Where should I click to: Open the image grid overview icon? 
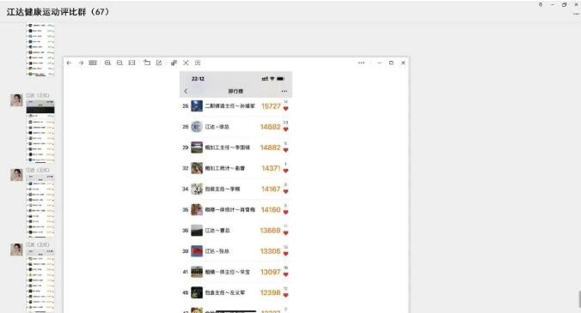tap(93, 63)
